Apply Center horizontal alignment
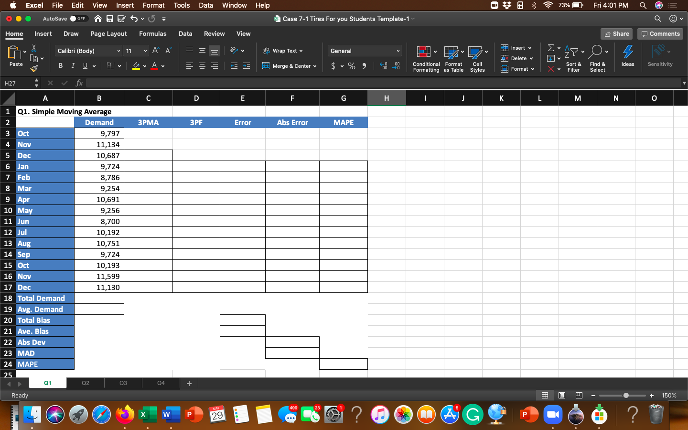688x430 pixels. [202, 66]
